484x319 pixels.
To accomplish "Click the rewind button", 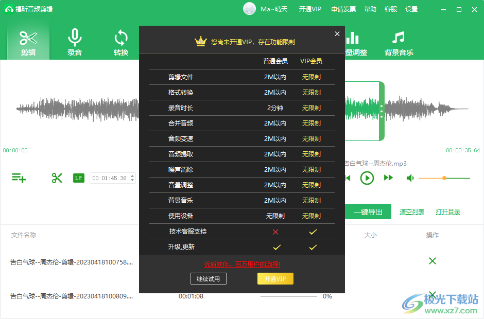I will click(348, 178).
